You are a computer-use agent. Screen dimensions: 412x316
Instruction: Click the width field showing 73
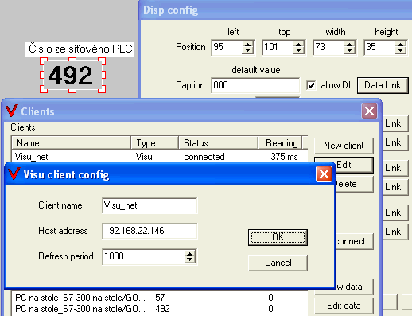(x=328, y=47)
